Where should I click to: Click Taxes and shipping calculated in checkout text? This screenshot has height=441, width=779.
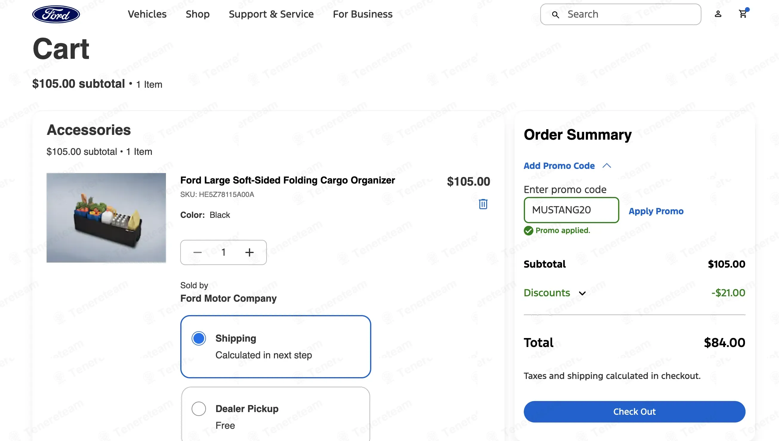(612, 376)
